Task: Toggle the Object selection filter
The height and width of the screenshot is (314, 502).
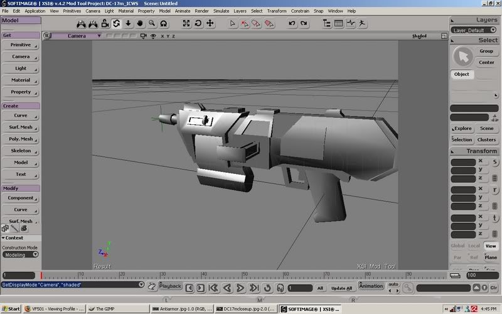Action: 462,74
